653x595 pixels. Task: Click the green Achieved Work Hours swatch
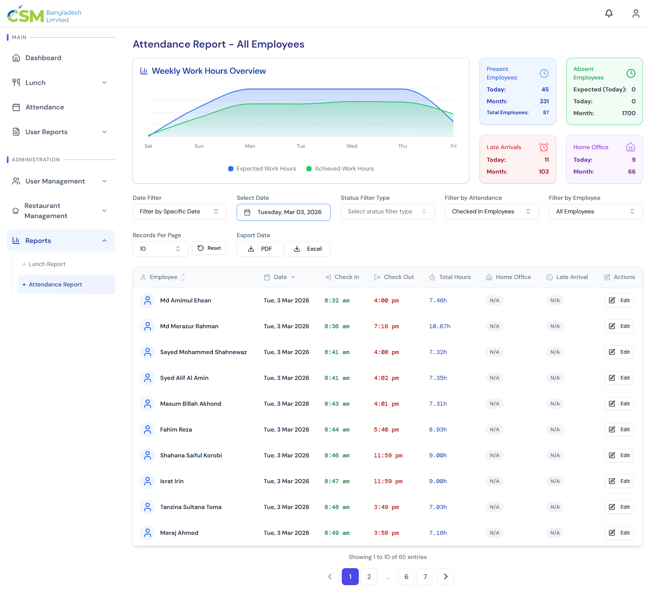(309, 169)
